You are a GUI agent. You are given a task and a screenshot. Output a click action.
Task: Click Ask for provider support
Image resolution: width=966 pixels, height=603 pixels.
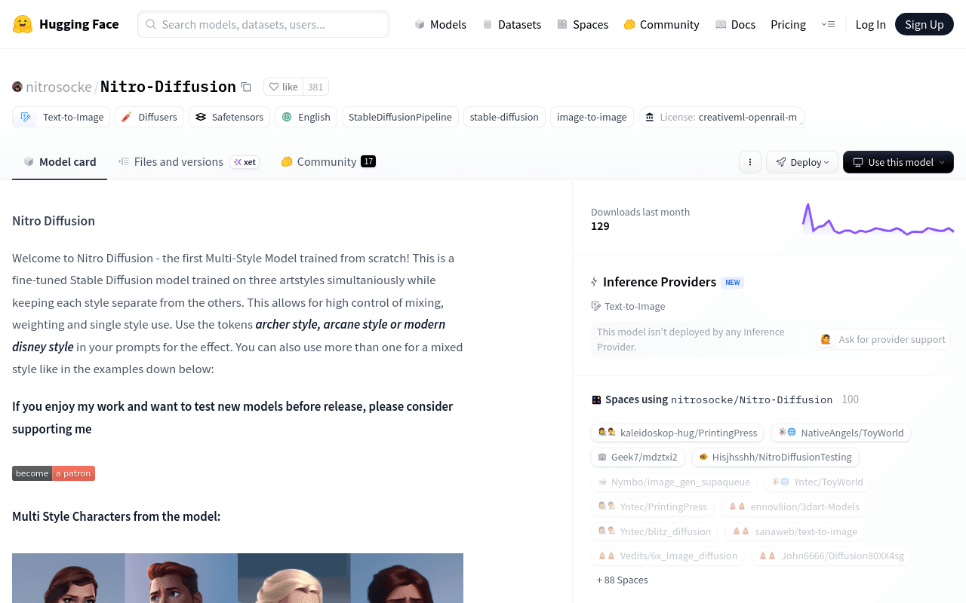click(882, 339)
